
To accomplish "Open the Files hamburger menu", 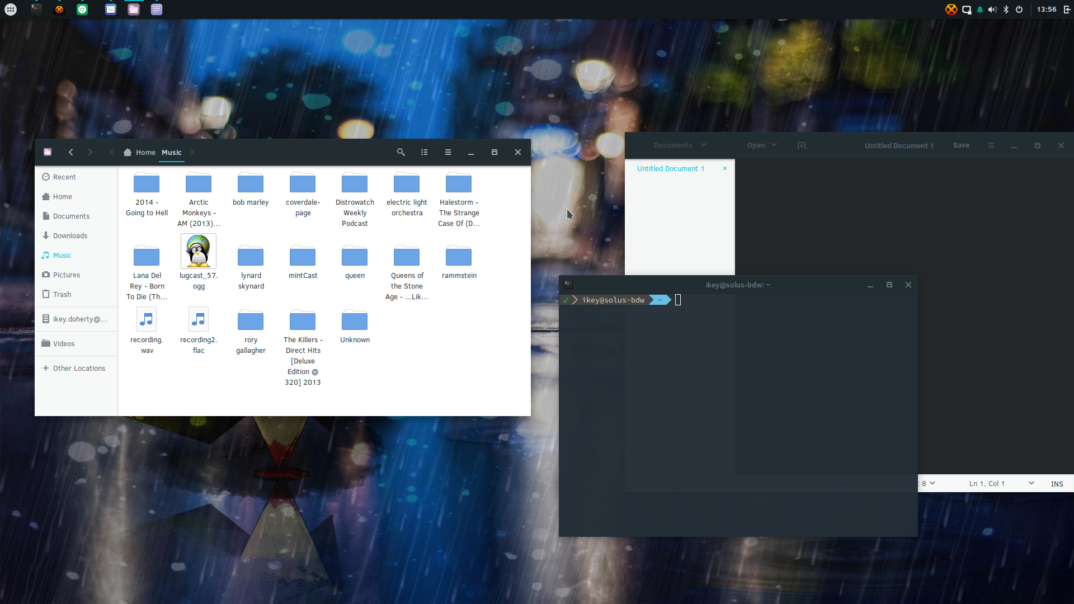I will tap(448, 152).
